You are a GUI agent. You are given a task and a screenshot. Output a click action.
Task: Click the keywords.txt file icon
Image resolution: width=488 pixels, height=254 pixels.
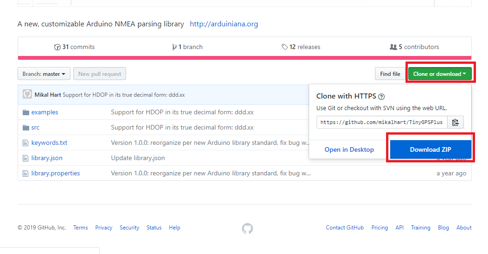[x=26, y=143]
